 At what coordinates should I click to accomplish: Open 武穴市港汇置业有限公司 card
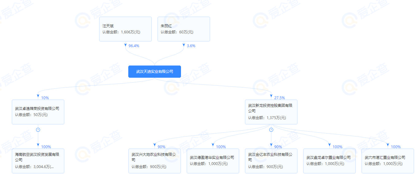pos(388,161)
